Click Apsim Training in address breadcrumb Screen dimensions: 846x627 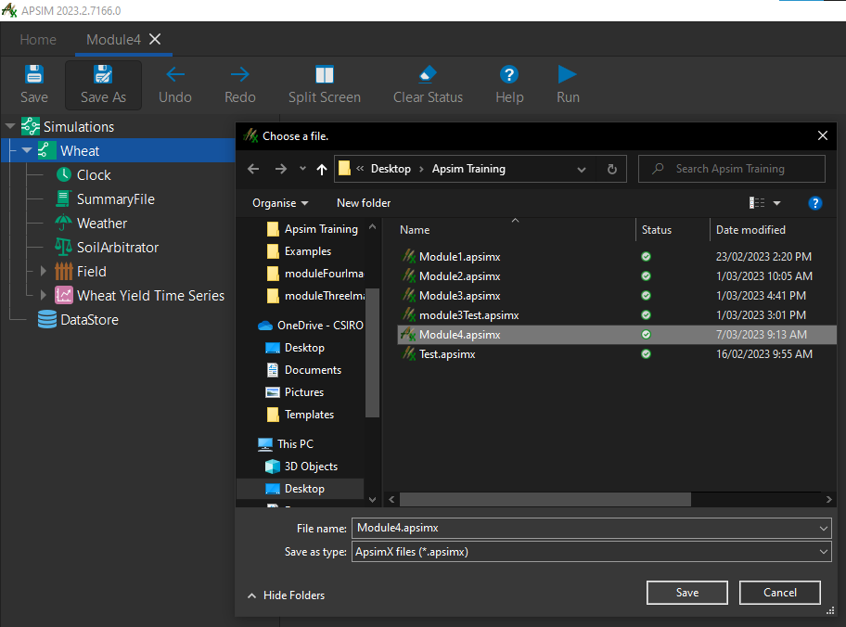click(x=468, y=169)
